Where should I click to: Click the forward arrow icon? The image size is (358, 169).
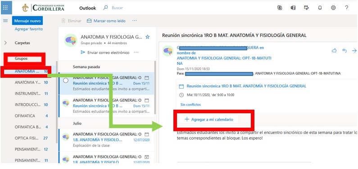click(x=354, y=50)
